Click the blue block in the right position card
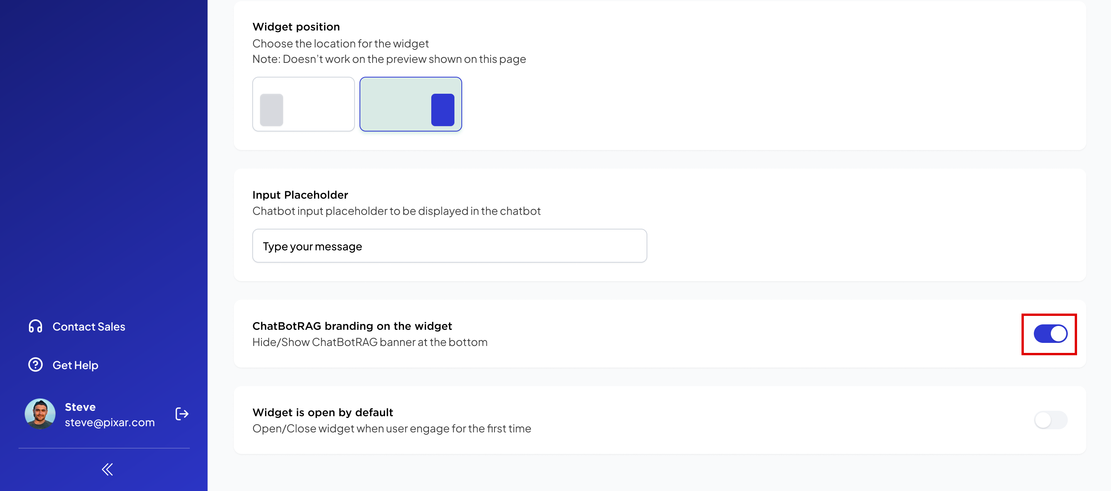Screen dimensions: 1111x491 coord(442,110)
